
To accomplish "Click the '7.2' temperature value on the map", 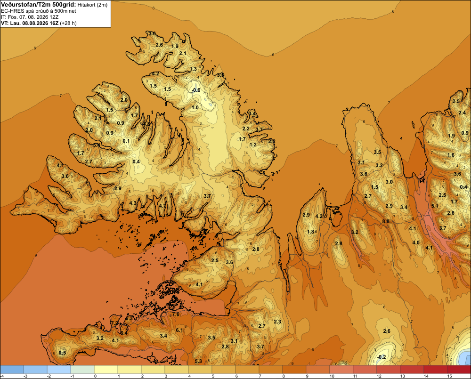I will pyautogui.click(x=114, y=323).
